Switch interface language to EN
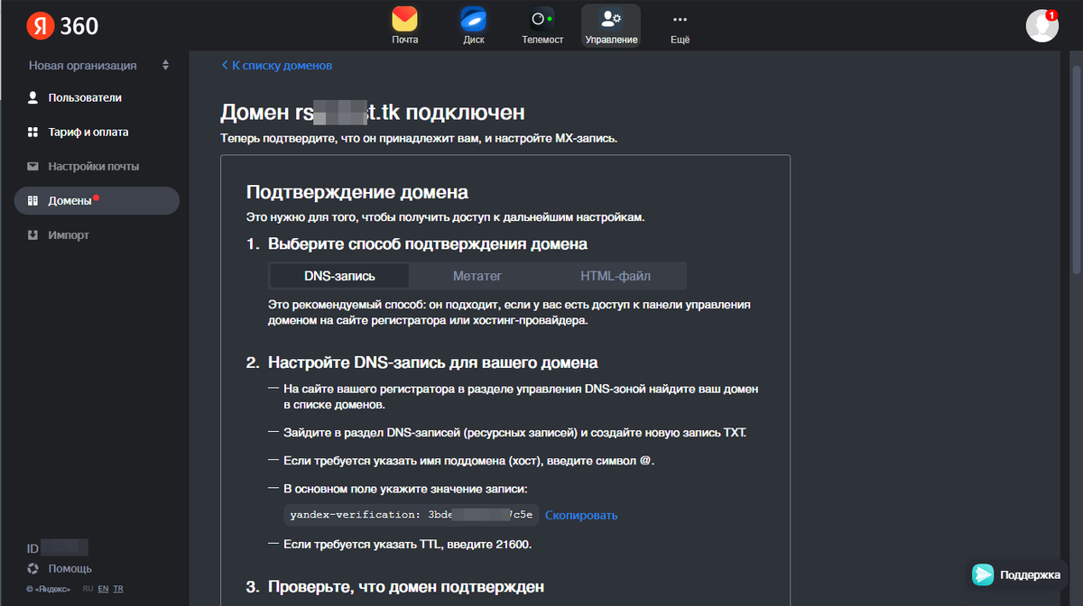 (x=103, y=589)
